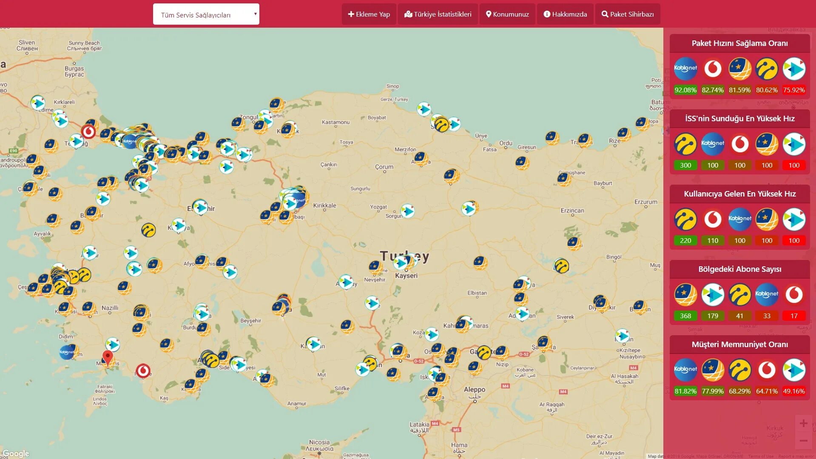Click play-arrow provider logo in Paket Hızını Sağlama Oranı
The image size is (816, 459).
point(794,68)
